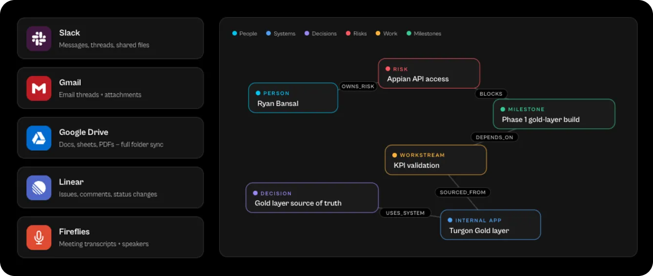Click the green dot beside MILESTONE
Viewport: 653px width, 276px height.
(x=503, y=110)
